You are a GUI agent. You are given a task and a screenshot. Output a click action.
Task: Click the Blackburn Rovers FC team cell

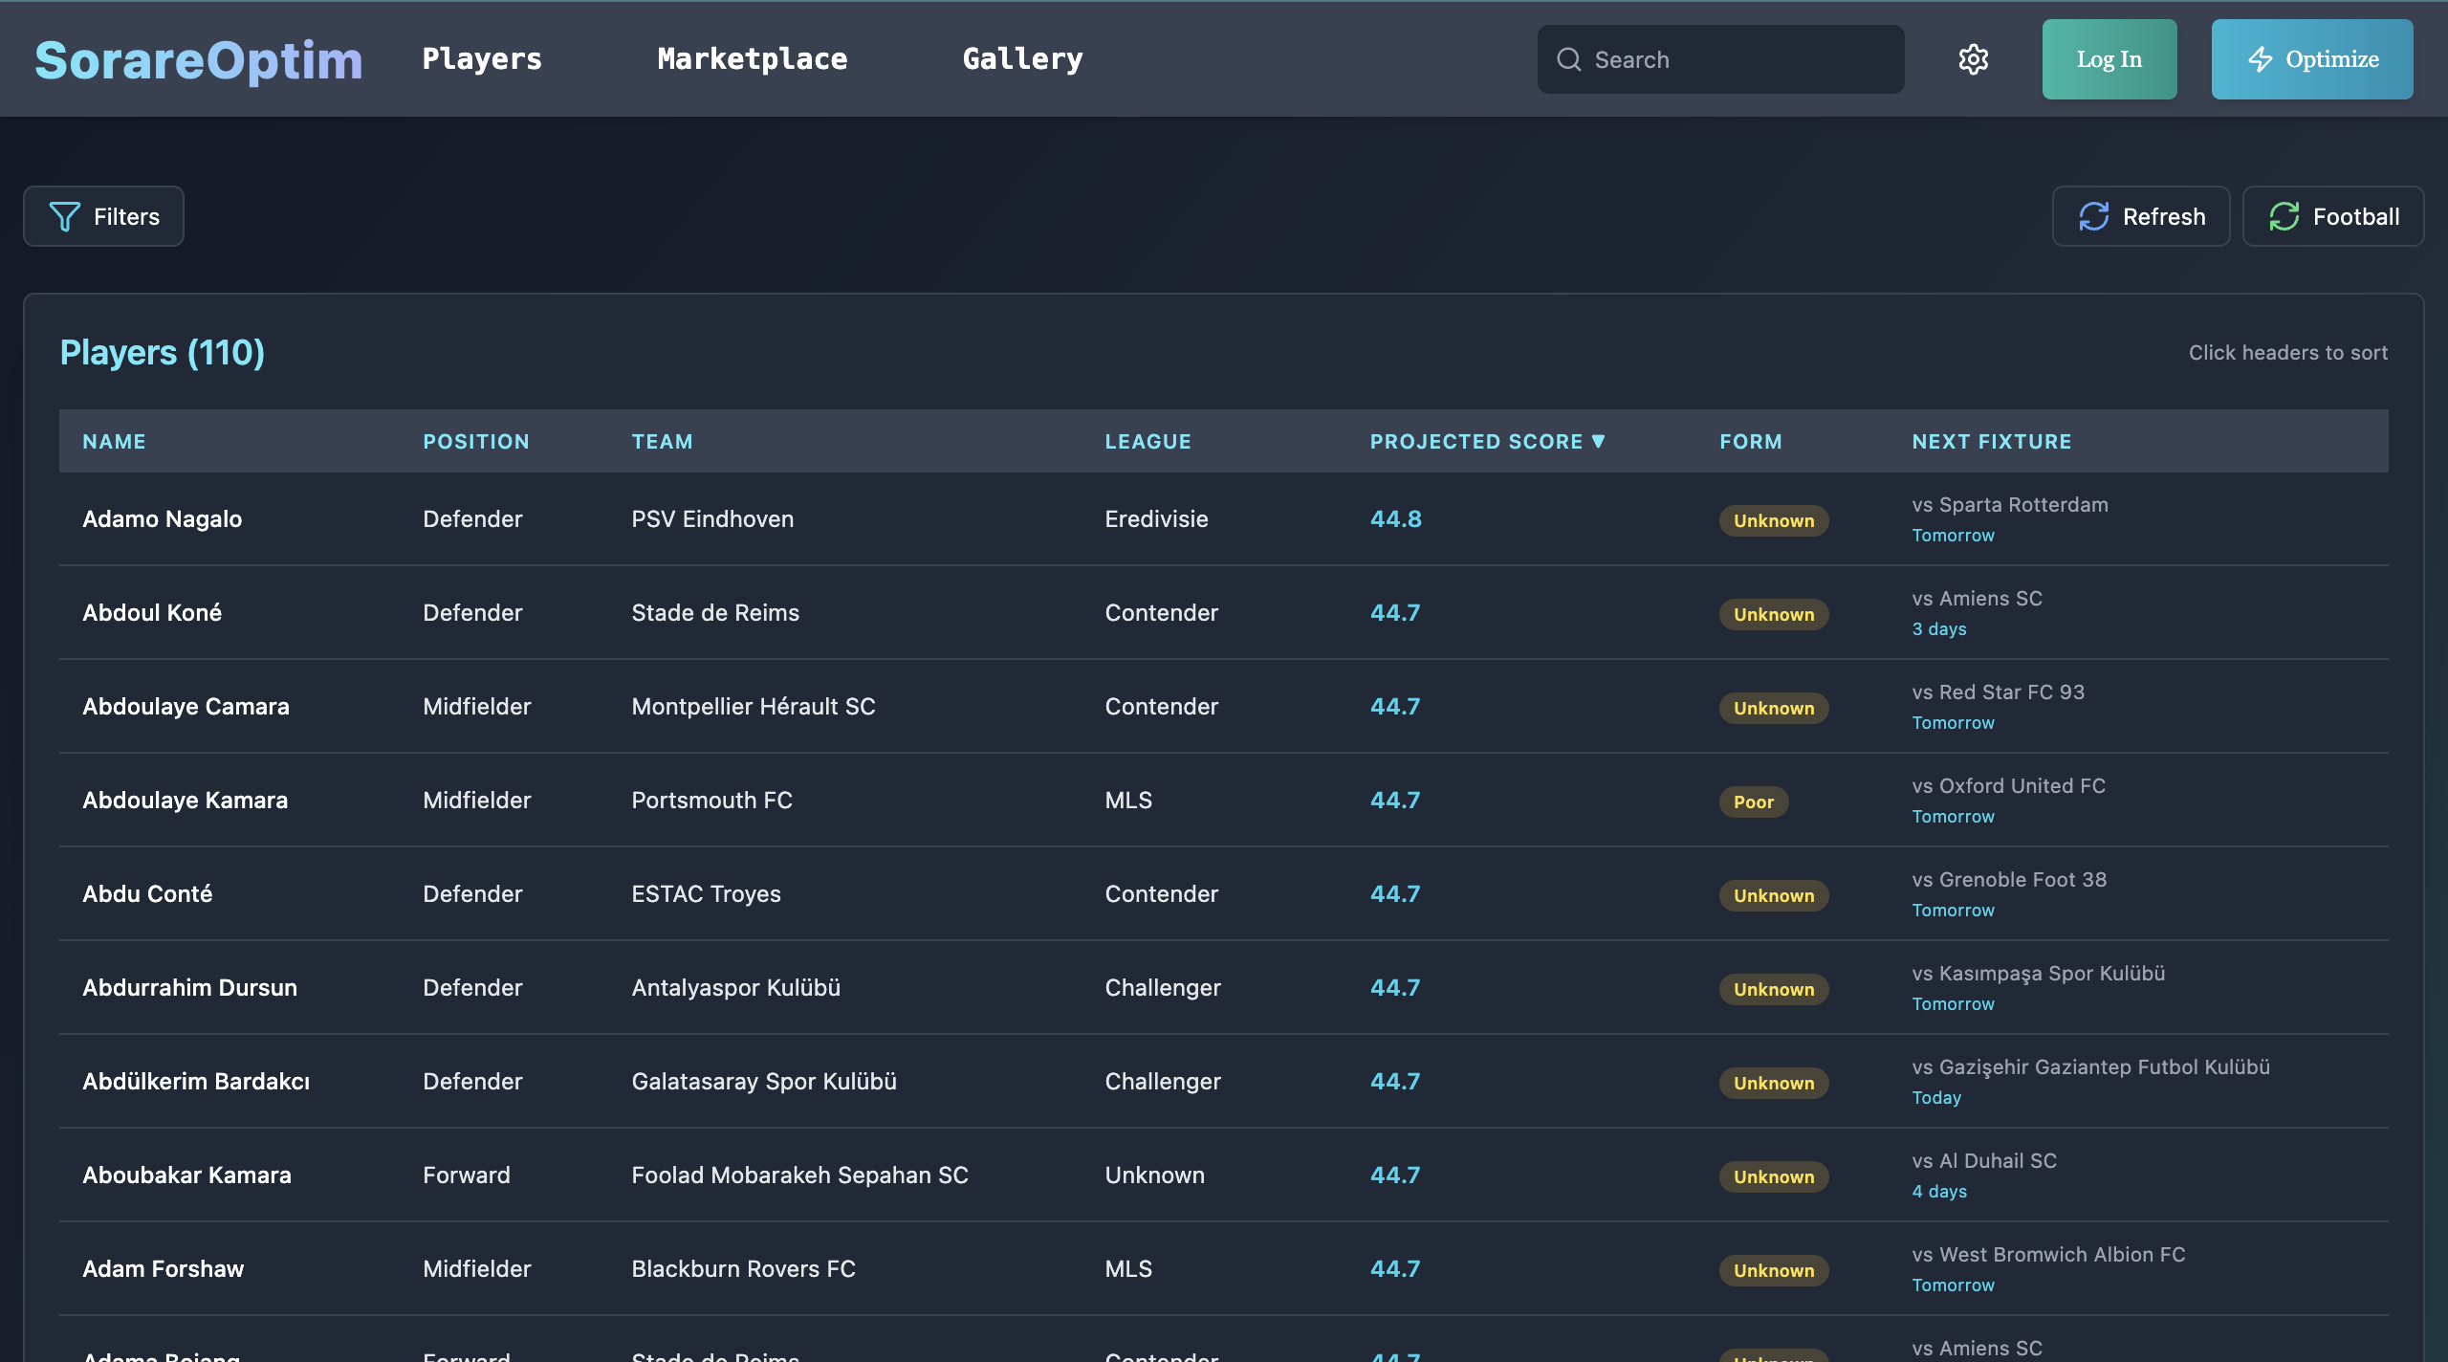(x=743, y=1268)
